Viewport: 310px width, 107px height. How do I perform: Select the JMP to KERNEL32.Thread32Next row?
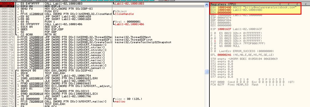(79, 37)
